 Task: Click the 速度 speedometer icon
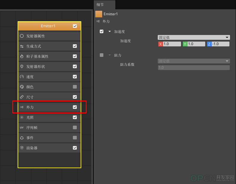pyautogui.click(x=22, y=77)
